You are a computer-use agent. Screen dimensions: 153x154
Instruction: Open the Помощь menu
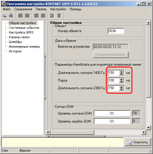[75, 9]
